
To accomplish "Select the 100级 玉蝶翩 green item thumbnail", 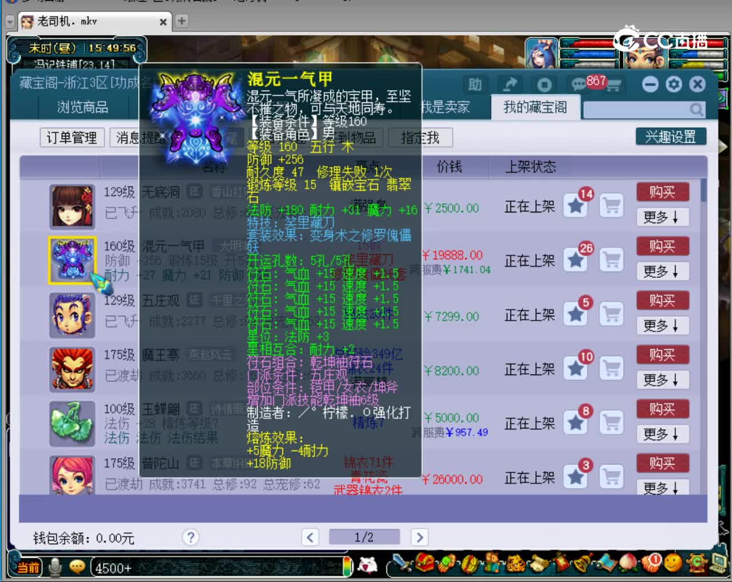I will pyautogui.click(x=72, y=424).
